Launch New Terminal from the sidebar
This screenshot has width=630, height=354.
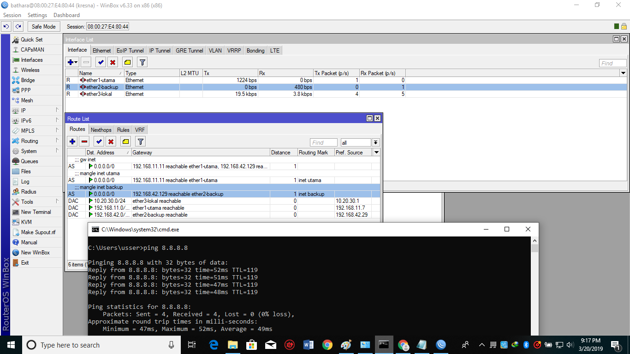pyautogui.click(x=34, y=212)
